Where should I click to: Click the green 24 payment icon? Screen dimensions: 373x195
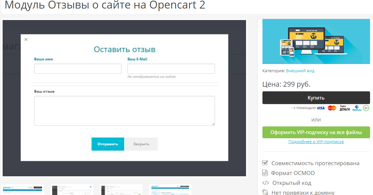(366, 108)
